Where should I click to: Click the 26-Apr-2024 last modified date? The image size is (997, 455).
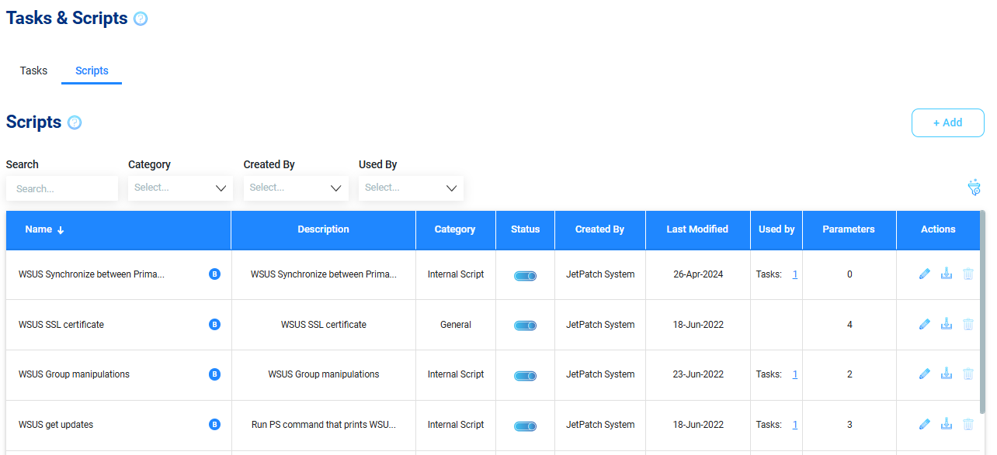click(698, 274)
